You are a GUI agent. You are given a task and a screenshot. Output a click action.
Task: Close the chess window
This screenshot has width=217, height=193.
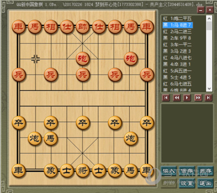coord(210,10)
